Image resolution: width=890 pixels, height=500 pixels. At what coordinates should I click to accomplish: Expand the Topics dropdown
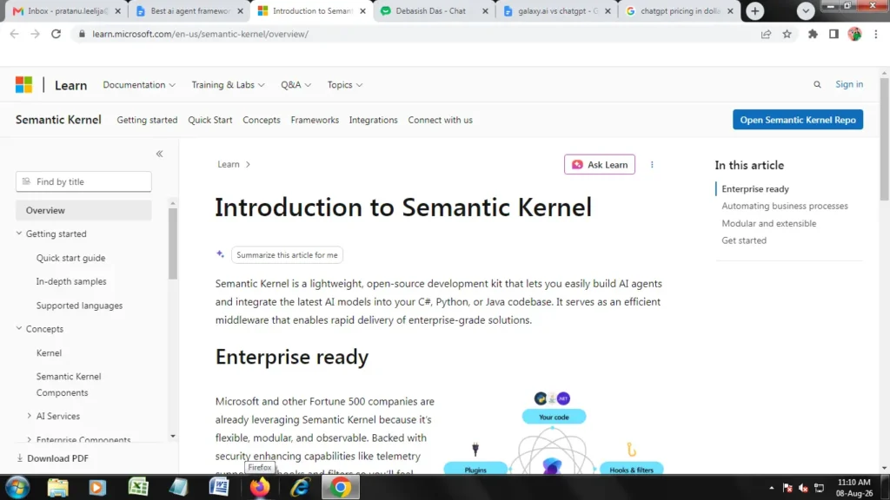click(344, 84)
